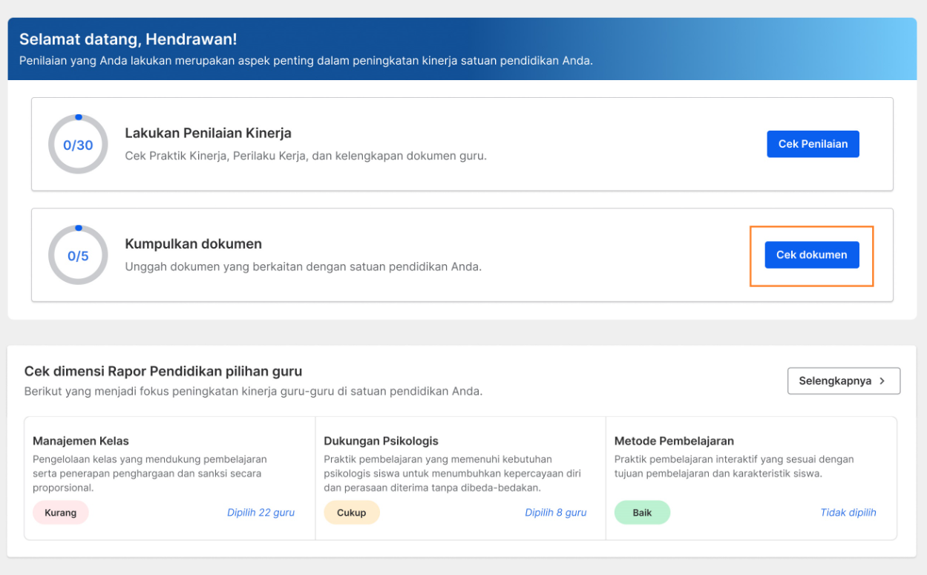Select the Manajemen Kelas card
This screenshot has height=575, width=927.
coord(170,478)
